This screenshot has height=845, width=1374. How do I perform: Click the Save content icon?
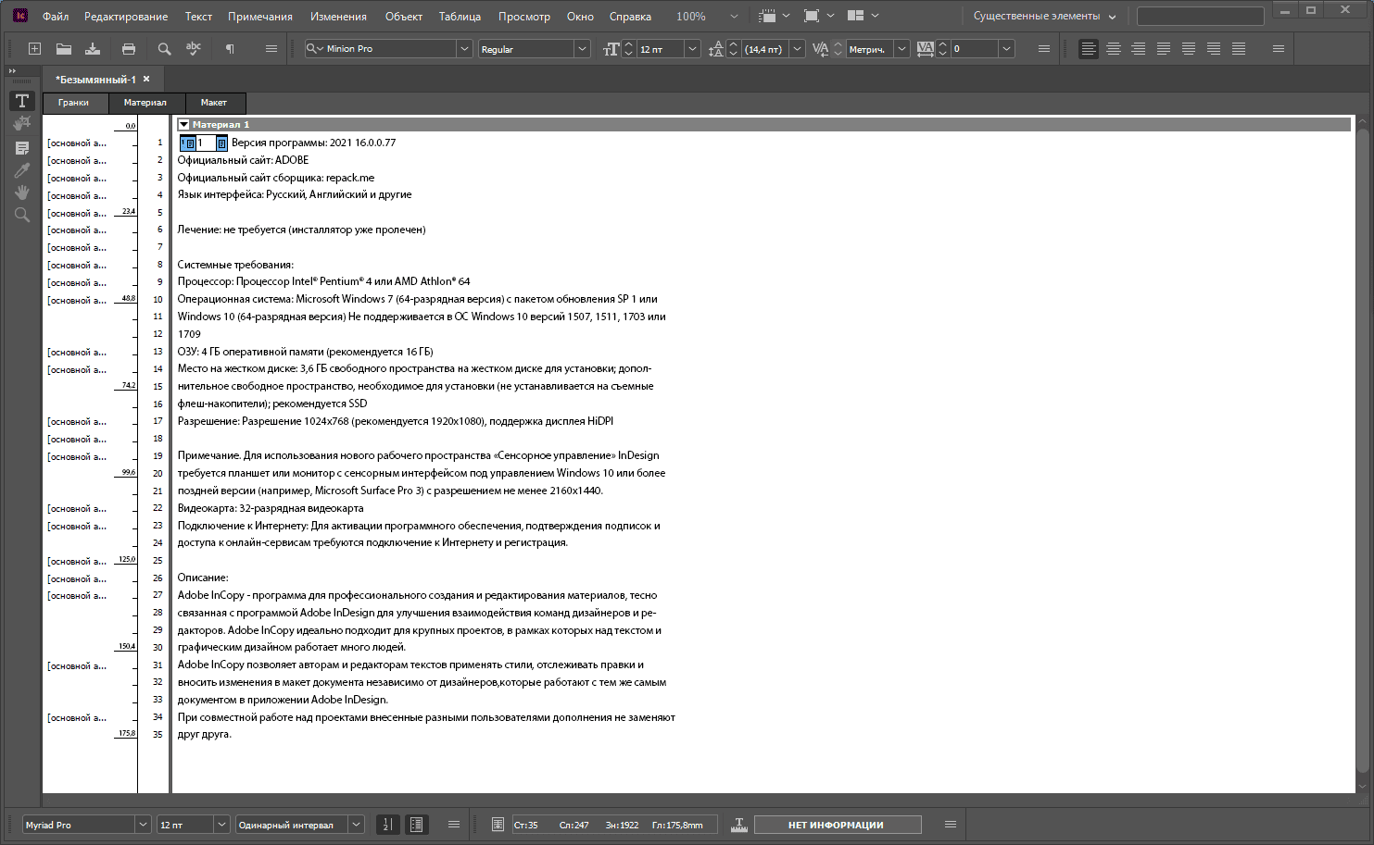pyautogui.click(x=93, y=49)
